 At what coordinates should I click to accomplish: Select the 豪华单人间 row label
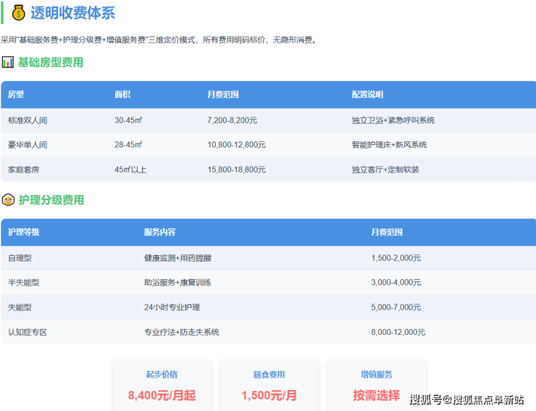point(28,145)
